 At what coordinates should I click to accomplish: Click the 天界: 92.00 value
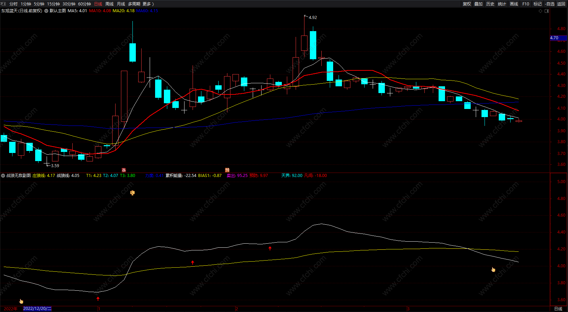(x=292, y=176)
